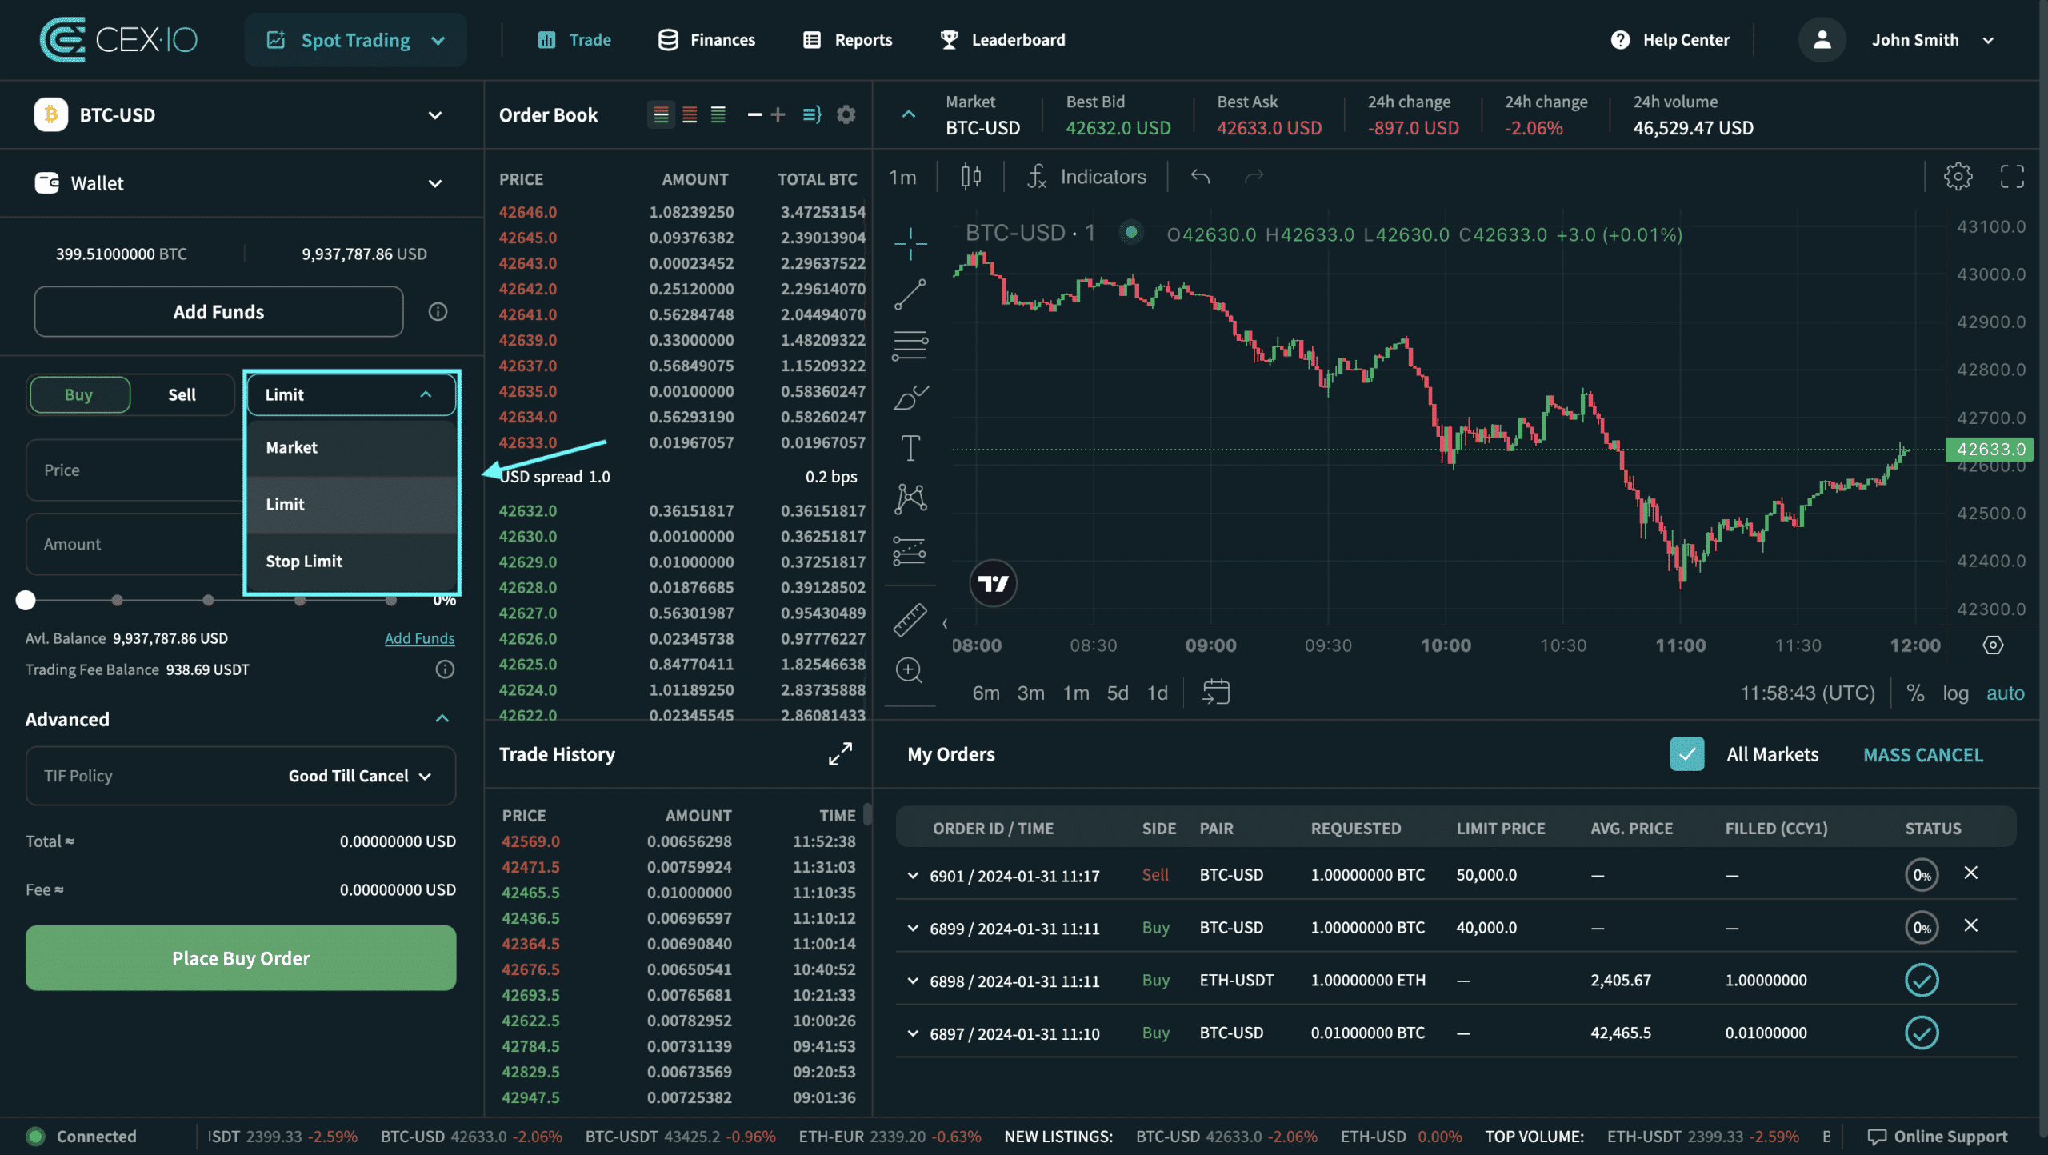Choose Market order type
The height and width of the screenshot is (1155, 2048).
351,447
